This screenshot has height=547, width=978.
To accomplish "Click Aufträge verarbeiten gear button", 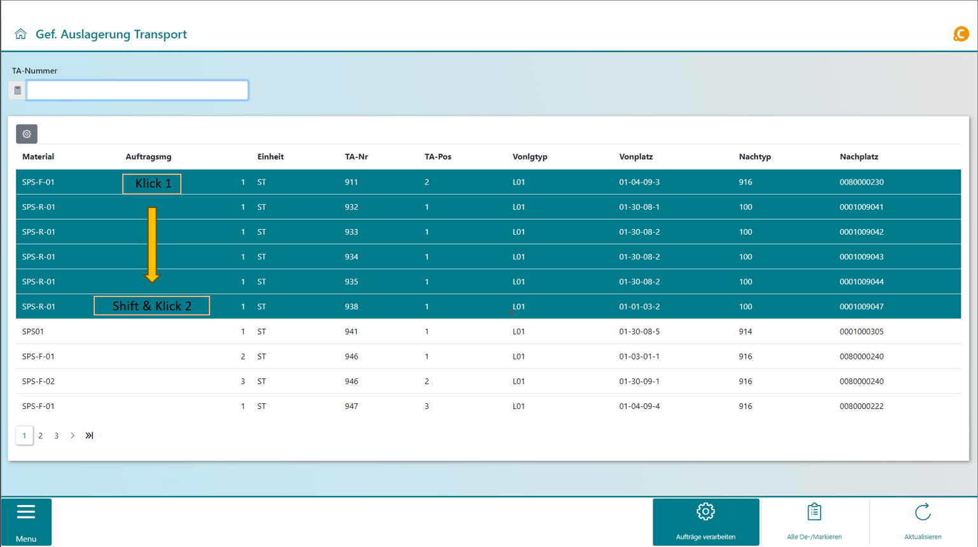I will (705, 522).
